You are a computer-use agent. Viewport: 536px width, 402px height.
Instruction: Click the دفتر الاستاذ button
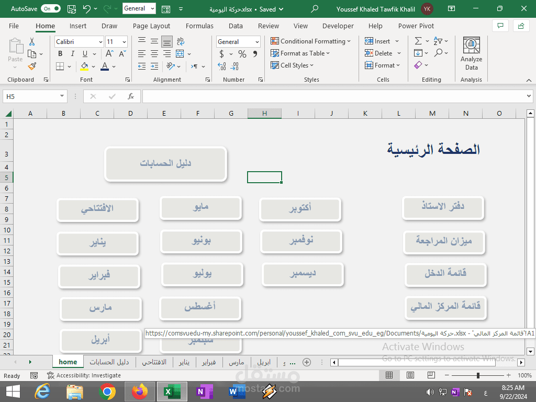click(443, 207)
